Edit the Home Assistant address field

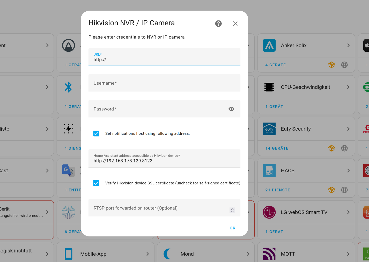[x=164, y=158]
